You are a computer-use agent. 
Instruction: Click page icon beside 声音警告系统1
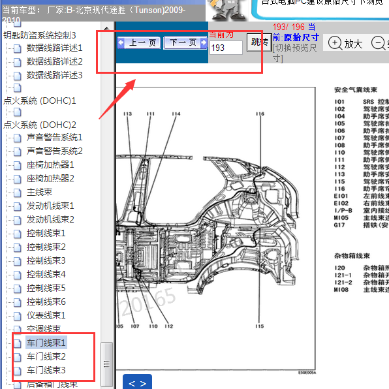point(18,138)
